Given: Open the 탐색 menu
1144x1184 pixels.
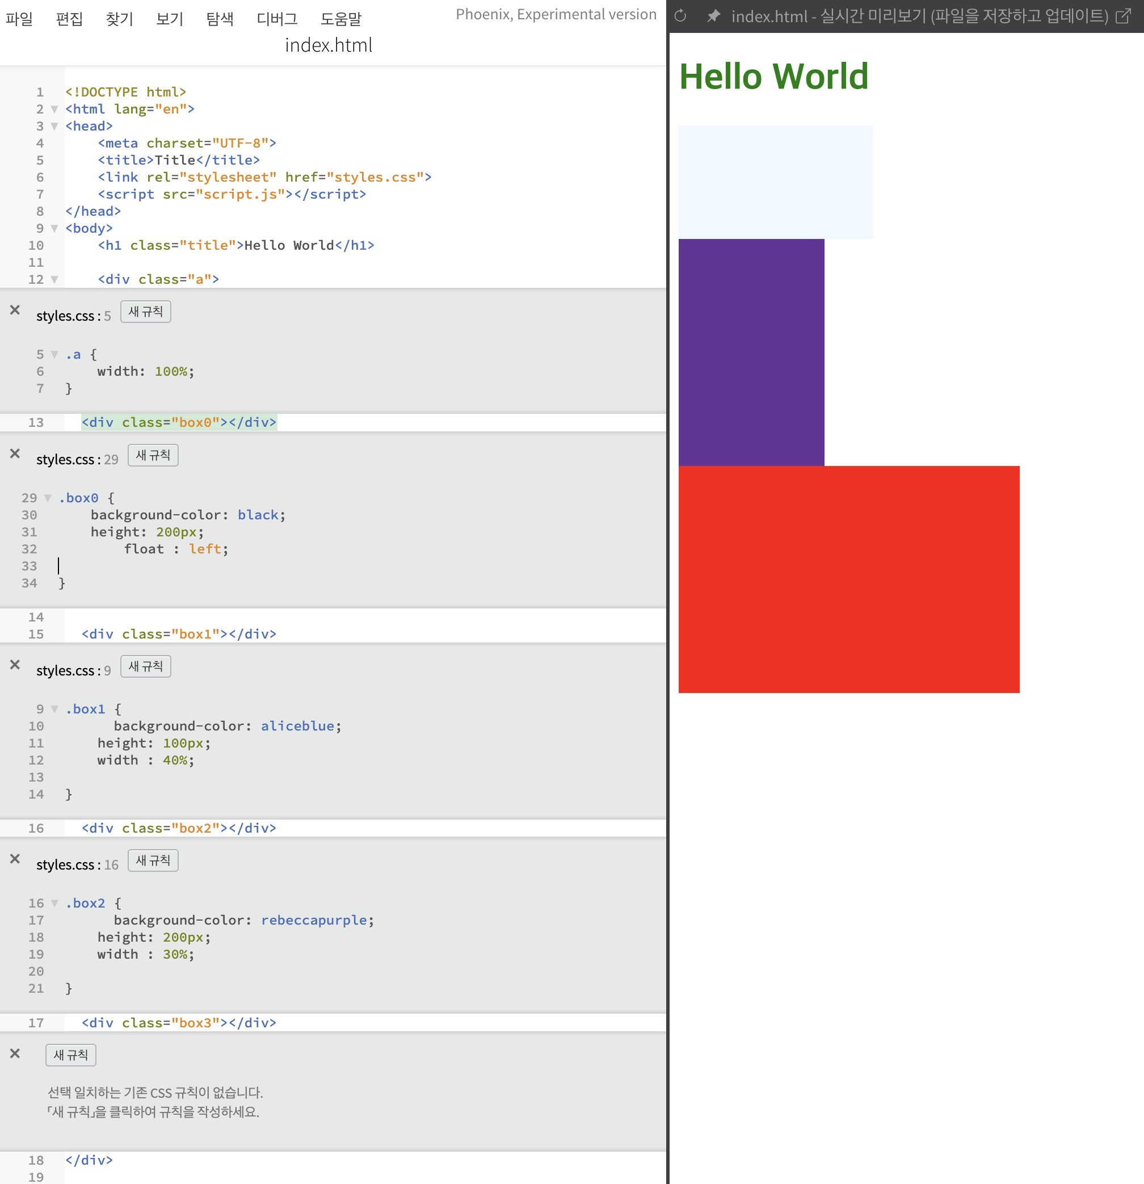Looking at the screenshot, I should click(220, 19).
